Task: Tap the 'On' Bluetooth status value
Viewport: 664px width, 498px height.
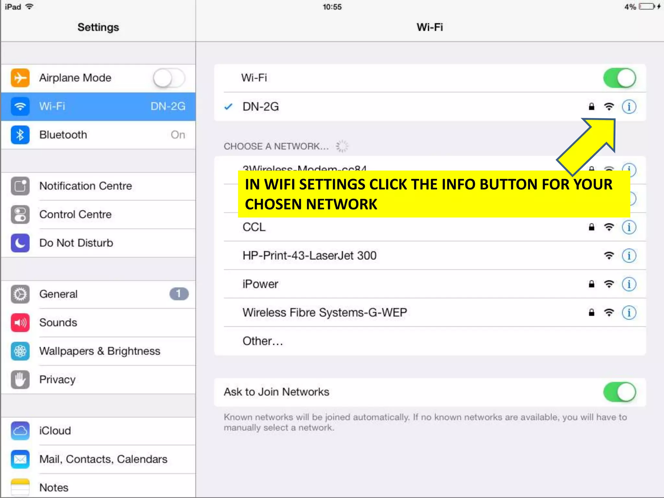Action: [x=178, y=135]
